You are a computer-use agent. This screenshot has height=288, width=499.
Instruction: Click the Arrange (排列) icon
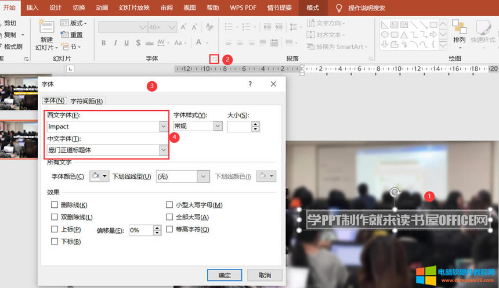click(459, 28)
